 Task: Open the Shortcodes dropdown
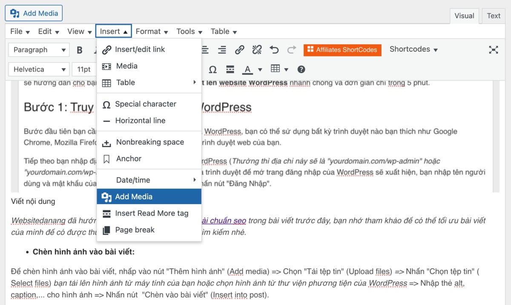click(x=413, y=49)
